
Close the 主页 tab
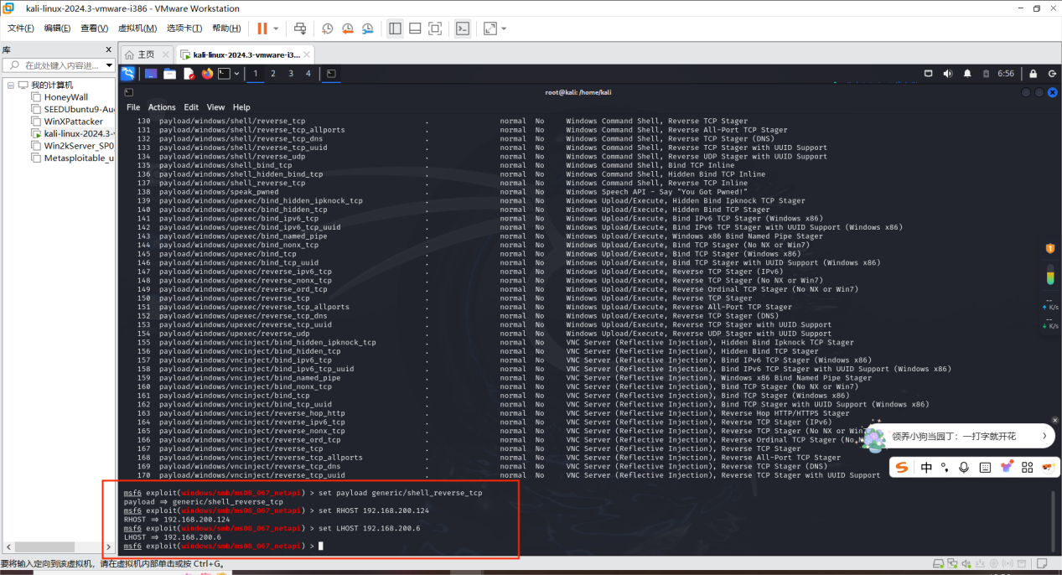(167, 54)
